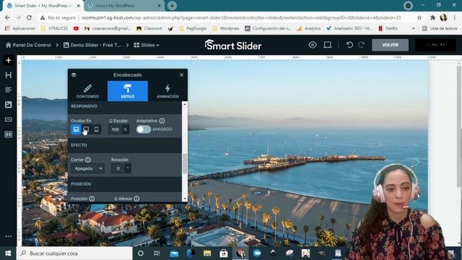The width and height of the screenshot is (462, 260).
Task: Open File Explorer on taskbar
Action: click(207, 253)
